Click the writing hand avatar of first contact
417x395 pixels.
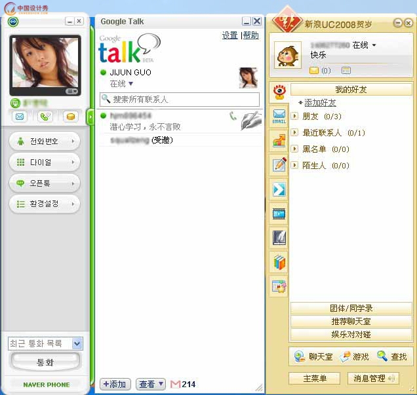[x=251, y=121]
